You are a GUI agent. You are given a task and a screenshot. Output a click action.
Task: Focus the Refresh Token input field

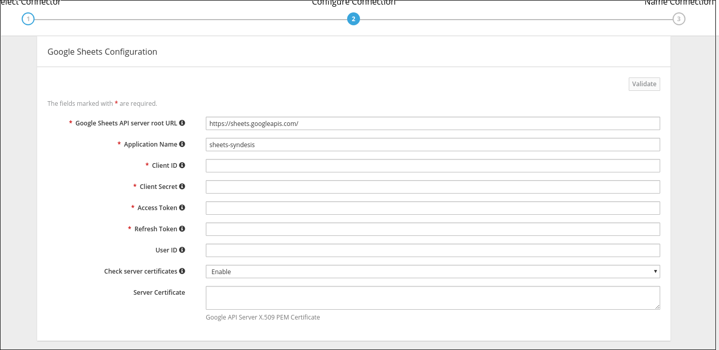pos(433,229)
